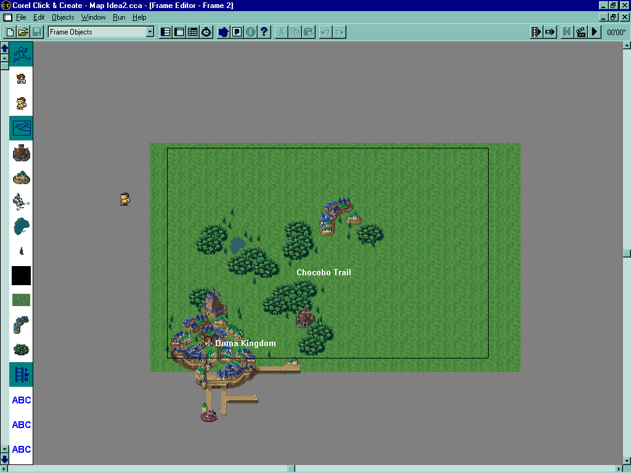This screenshot has width=631, height=473.
Task: Pick the curved blue-roof town in palette
Action: (x=22, y=325)
